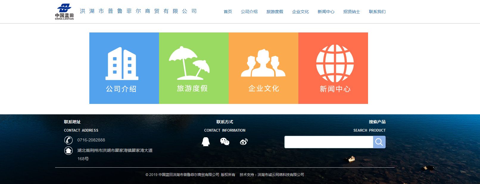
Task: Open the Weibo contact icon
Action: pyautogui.click(x=244, y=142)
